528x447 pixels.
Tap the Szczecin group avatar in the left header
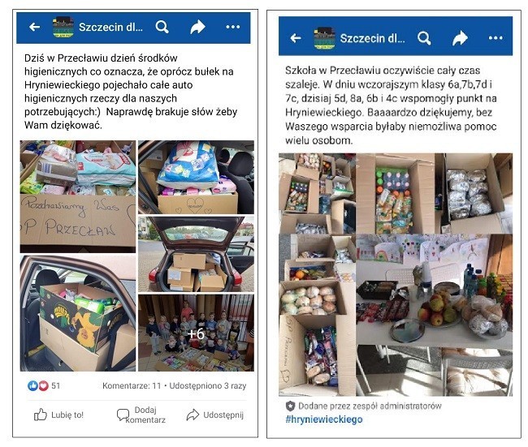click(63, 27)
